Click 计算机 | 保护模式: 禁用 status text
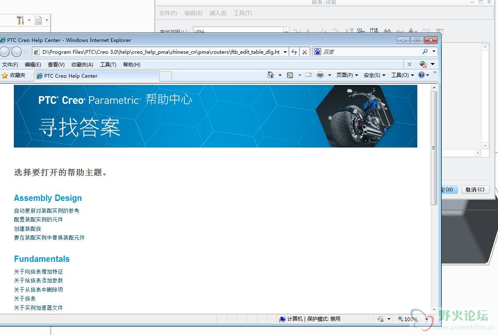498x335 pixels. 314,319
